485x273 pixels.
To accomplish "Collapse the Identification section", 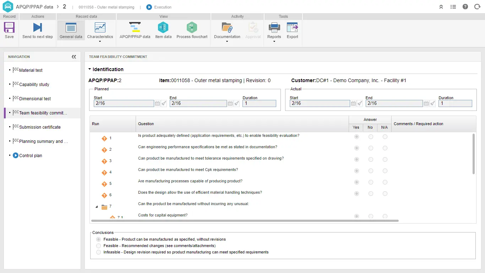I will pyautogui.click(x=90, y=69).
